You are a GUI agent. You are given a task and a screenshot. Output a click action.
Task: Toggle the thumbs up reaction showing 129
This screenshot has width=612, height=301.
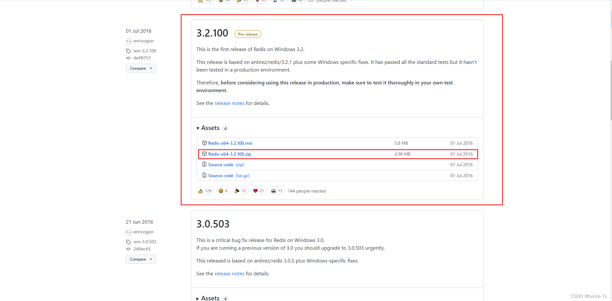point(205,191)
